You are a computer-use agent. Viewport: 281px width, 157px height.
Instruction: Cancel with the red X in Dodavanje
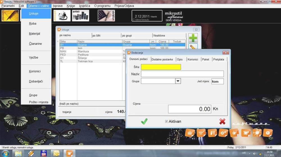[x=222, y=122]
